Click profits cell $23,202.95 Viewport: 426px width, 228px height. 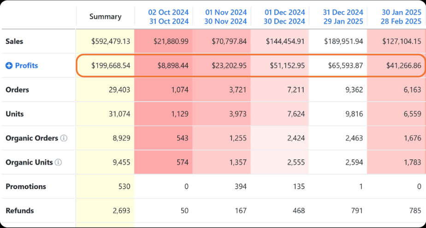pos(229,66)
